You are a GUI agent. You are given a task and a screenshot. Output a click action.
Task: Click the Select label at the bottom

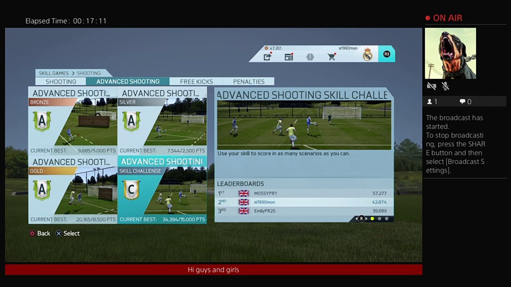point(71,234)
